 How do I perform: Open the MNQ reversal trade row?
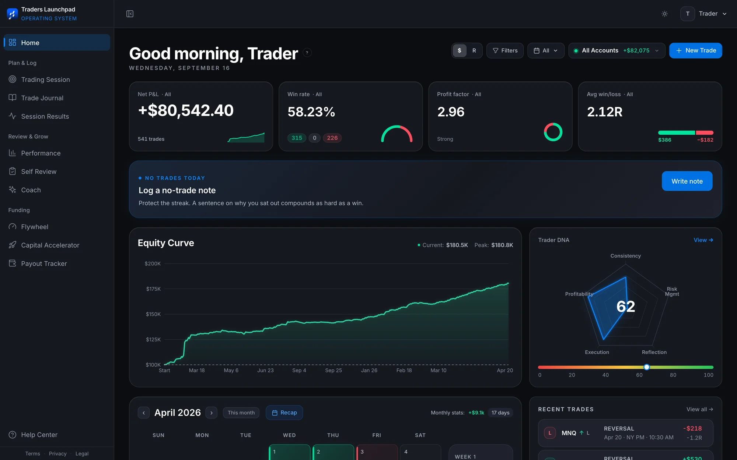[625, 433]
